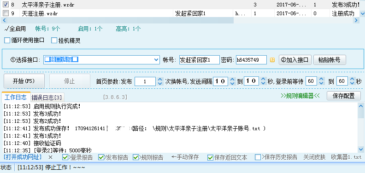This screenshot has width=365, height=173.
Task: Click account list vertical scroll down arrow
Action: coord(362,13)
